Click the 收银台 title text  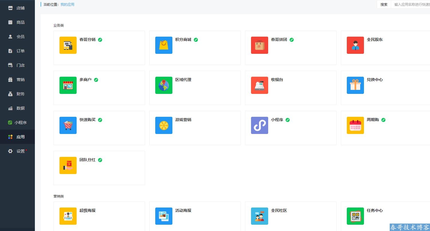click(x=277, y=80)
